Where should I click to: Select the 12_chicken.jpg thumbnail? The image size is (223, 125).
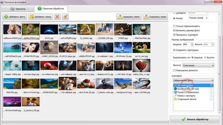point(86,29)
